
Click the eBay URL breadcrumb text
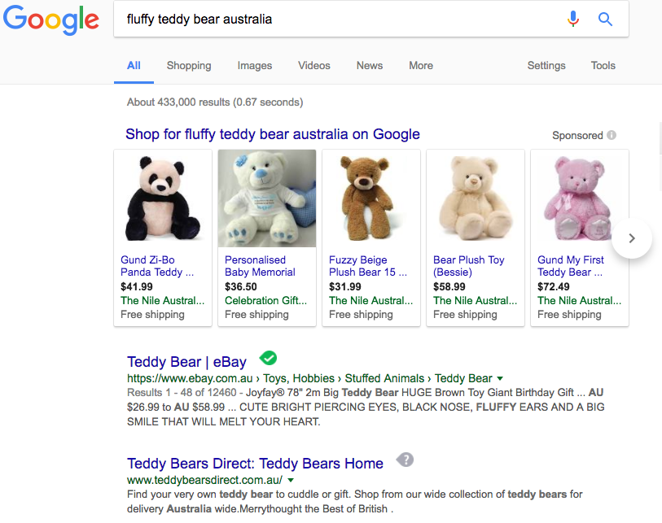tap(309, 378)
